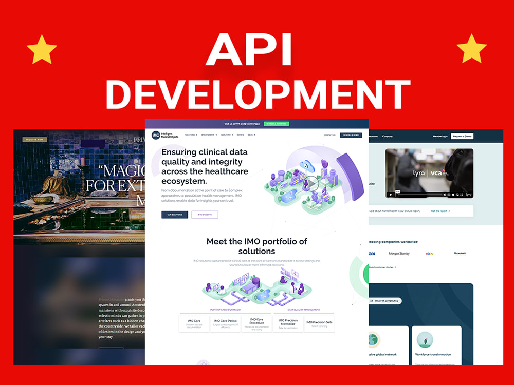514x385 pixels.
Task: Open picture-in-picture mode on the video
Action: [457, 194]
